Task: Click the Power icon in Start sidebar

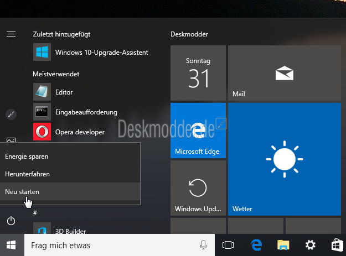Action: tap(11, 221)
